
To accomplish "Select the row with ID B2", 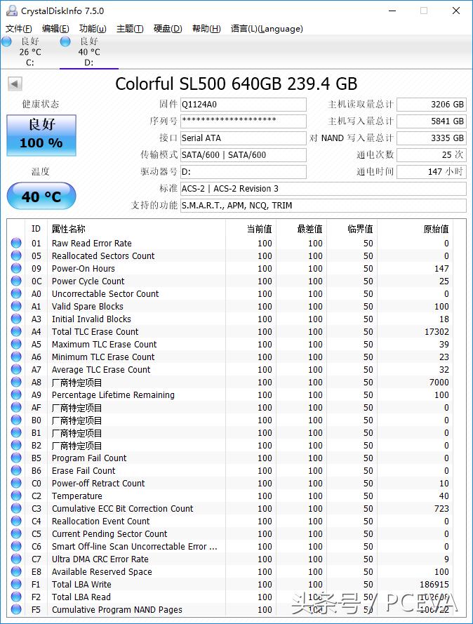I will click(231, 445).
